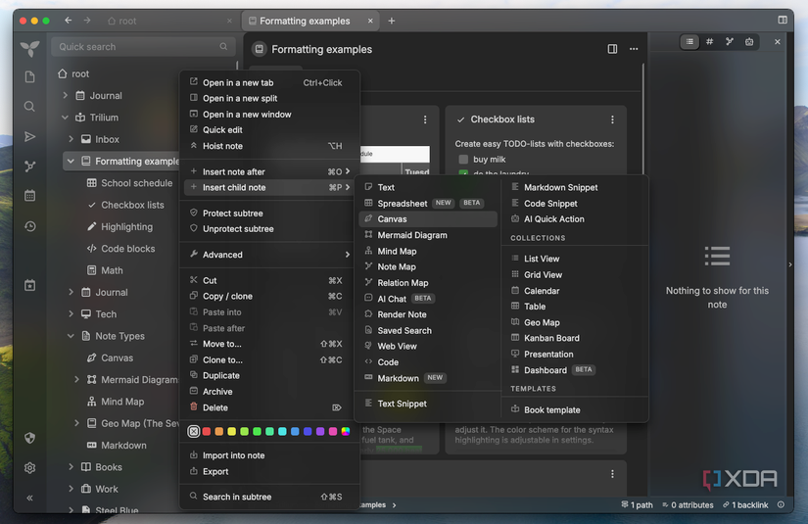The height and width of the screenshot is (524, 808).
Task: Go forward using the forward arrow
Action: [87, 21]
